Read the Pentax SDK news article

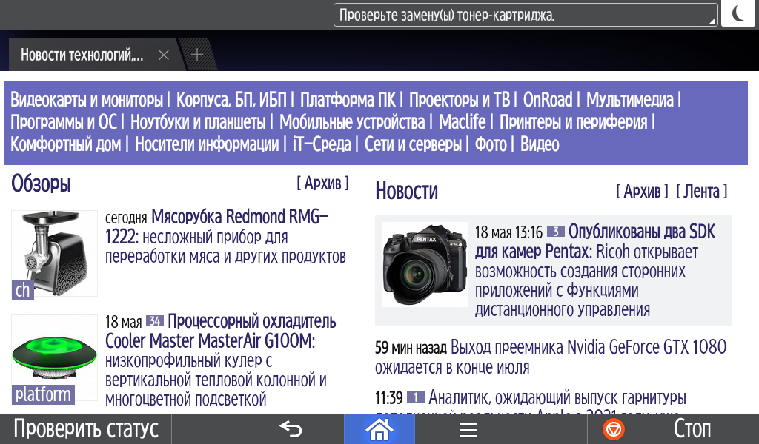coord(595,270)
